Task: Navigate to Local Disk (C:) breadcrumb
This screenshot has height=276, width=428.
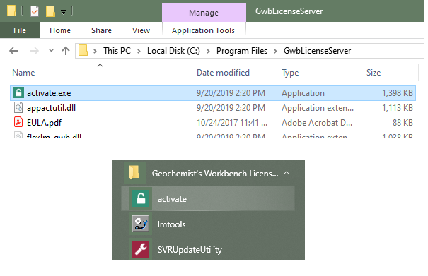Action: point(173,51)
